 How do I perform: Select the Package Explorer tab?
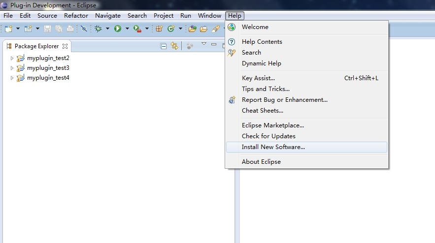point(36,46)
